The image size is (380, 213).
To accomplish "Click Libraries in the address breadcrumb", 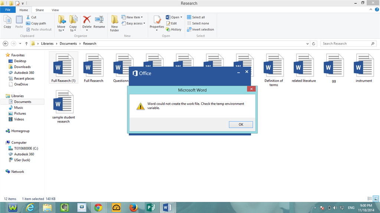I will coord(47,44).
